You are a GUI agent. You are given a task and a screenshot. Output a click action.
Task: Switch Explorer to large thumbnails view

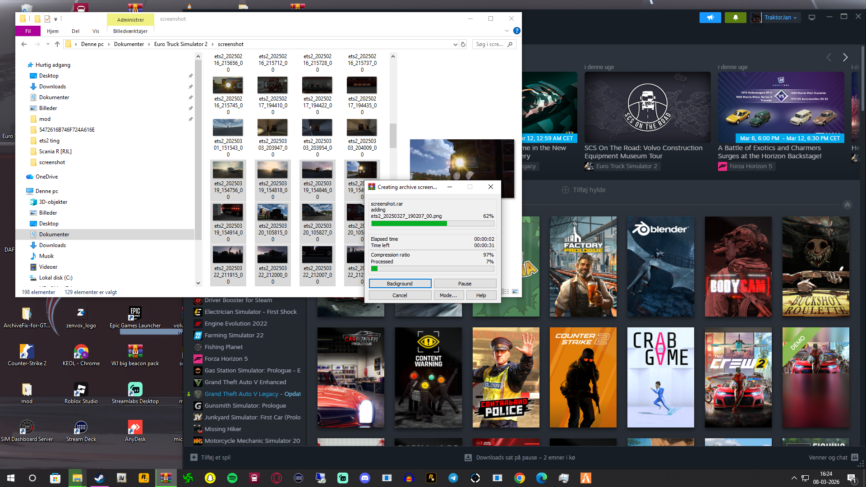(515, 292)
